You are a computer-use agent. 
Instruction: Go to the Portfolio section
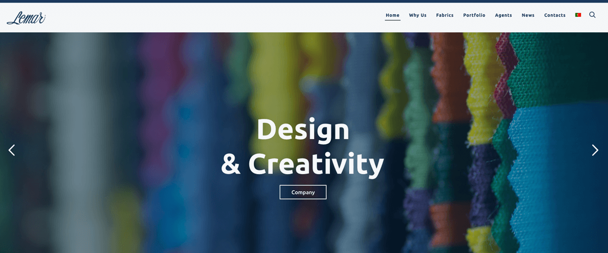point(474,15)
